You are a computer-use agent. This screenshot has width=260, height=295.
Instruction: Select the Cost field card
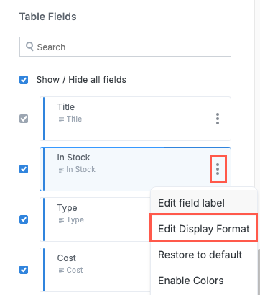(x=96, y=270)
